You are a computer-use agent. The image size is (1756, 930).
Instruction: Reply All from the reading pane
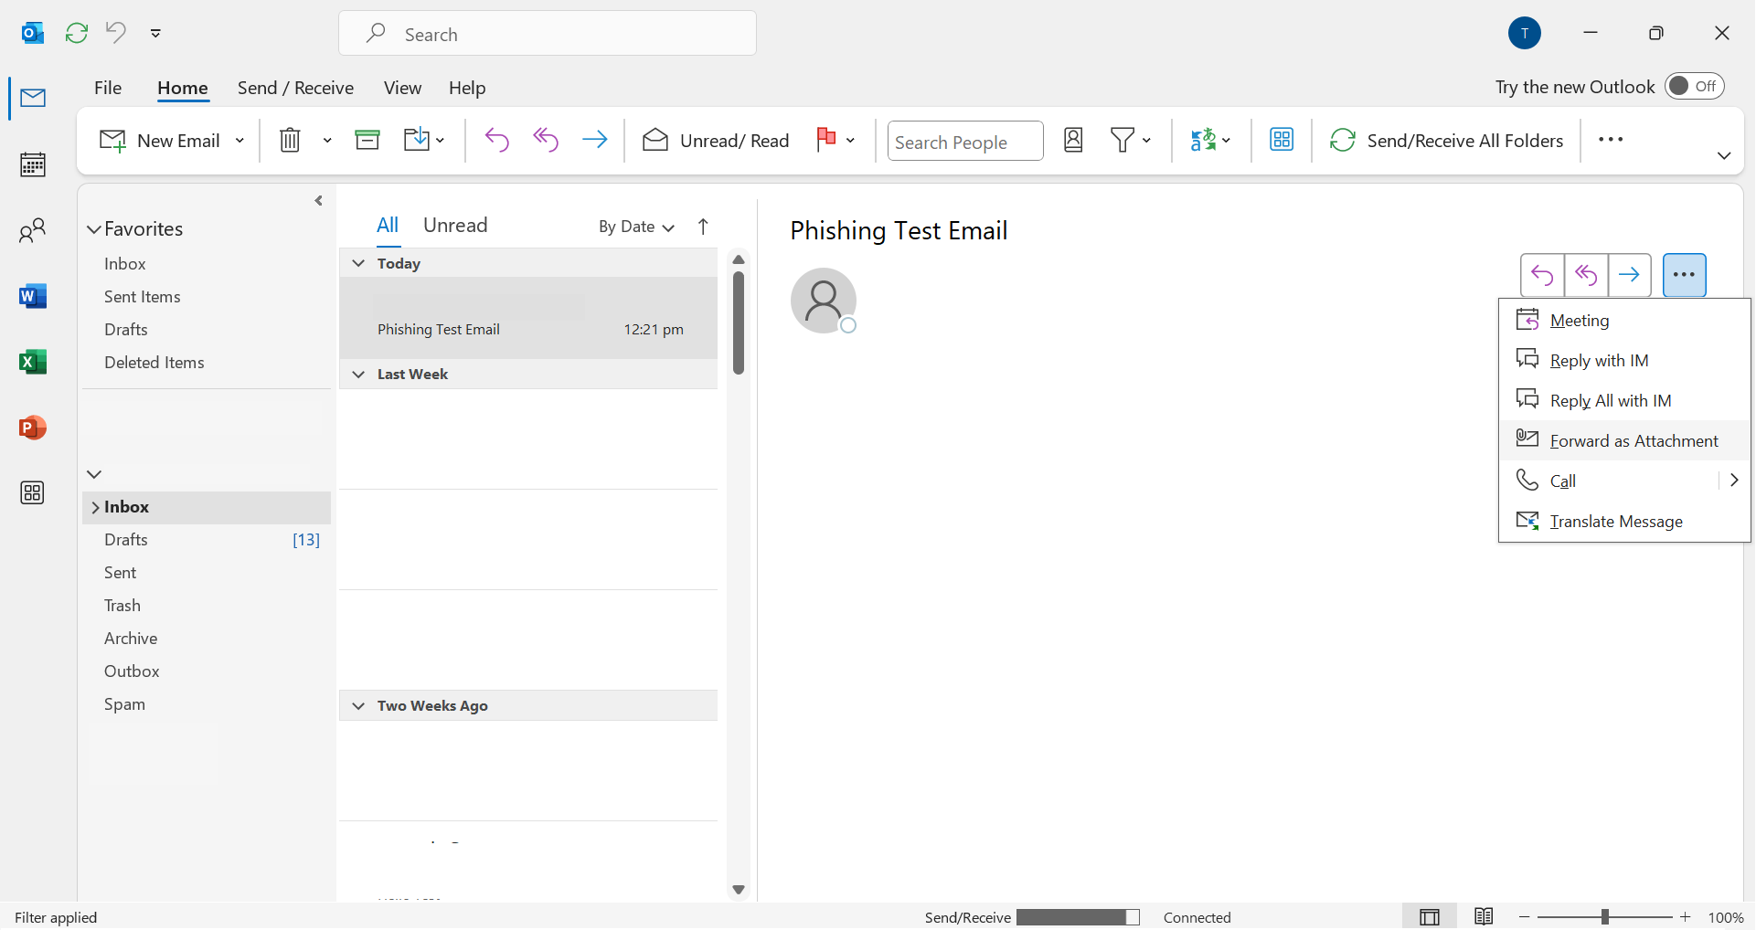[1586, 275]
